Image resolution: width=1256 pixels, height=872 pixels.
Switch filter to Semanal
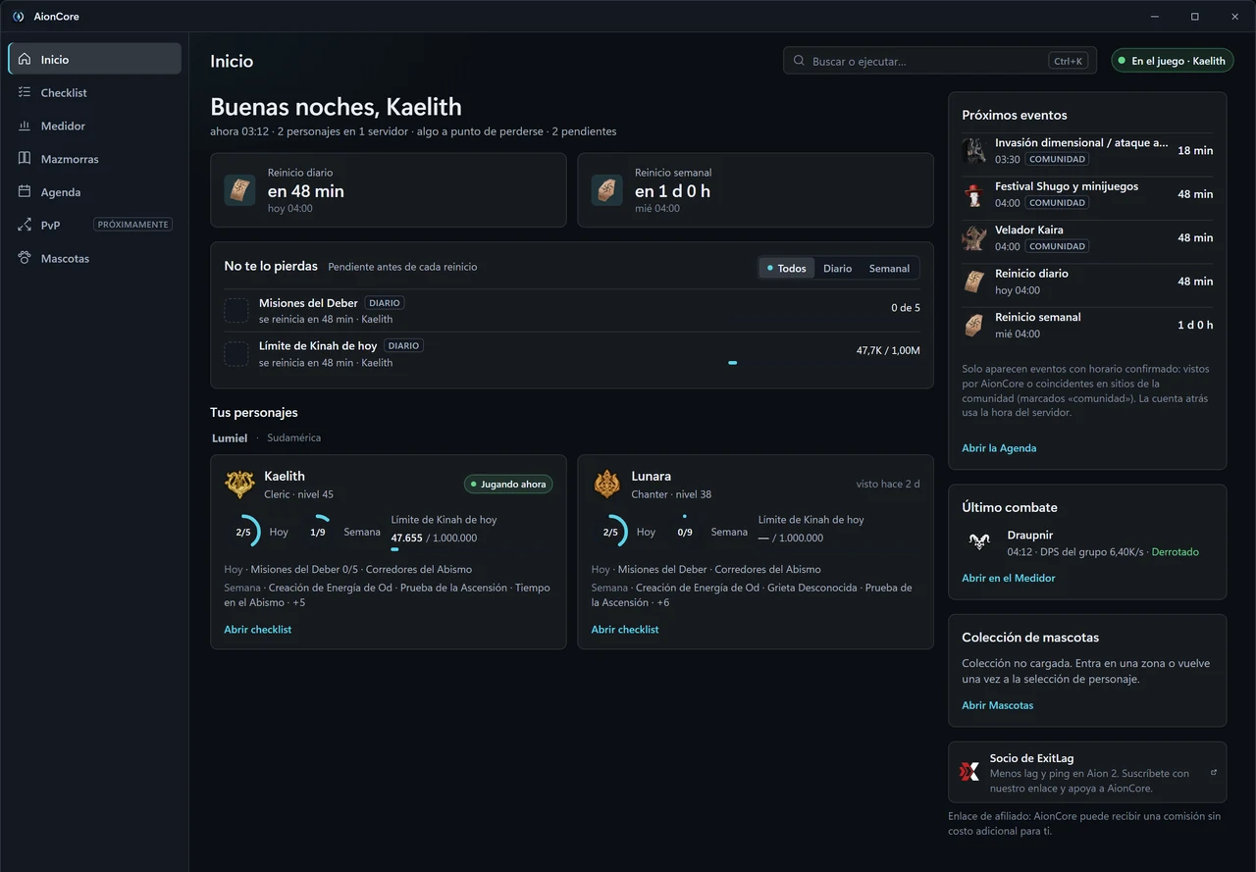pyautogui.click(x=889, y=268)
